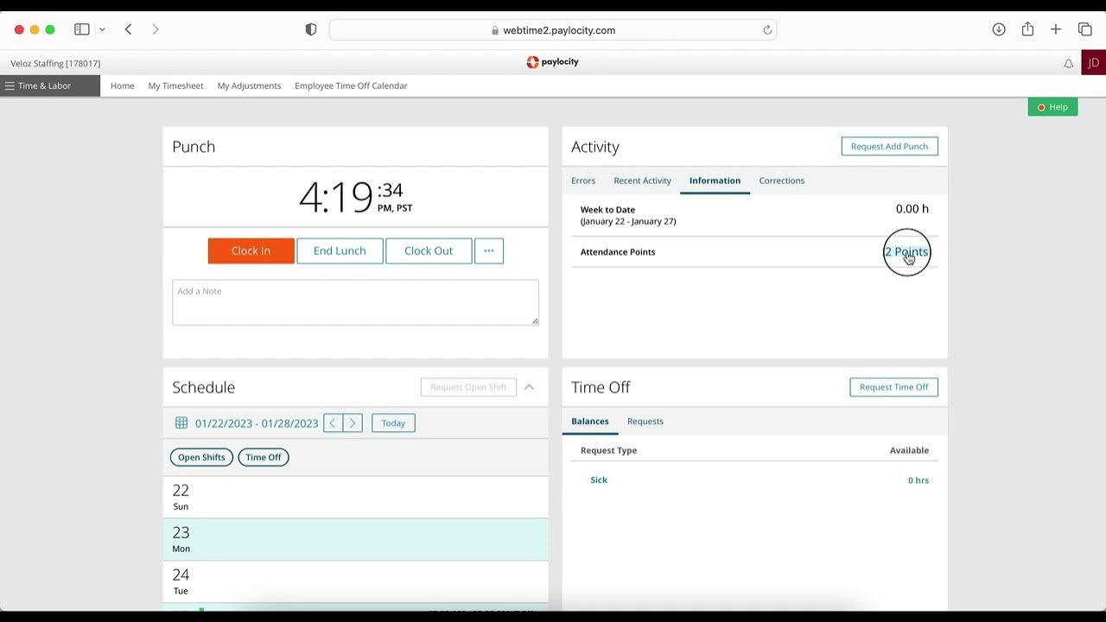
Task: Reload the page with the refresh icon
Action: click(766, 29)
